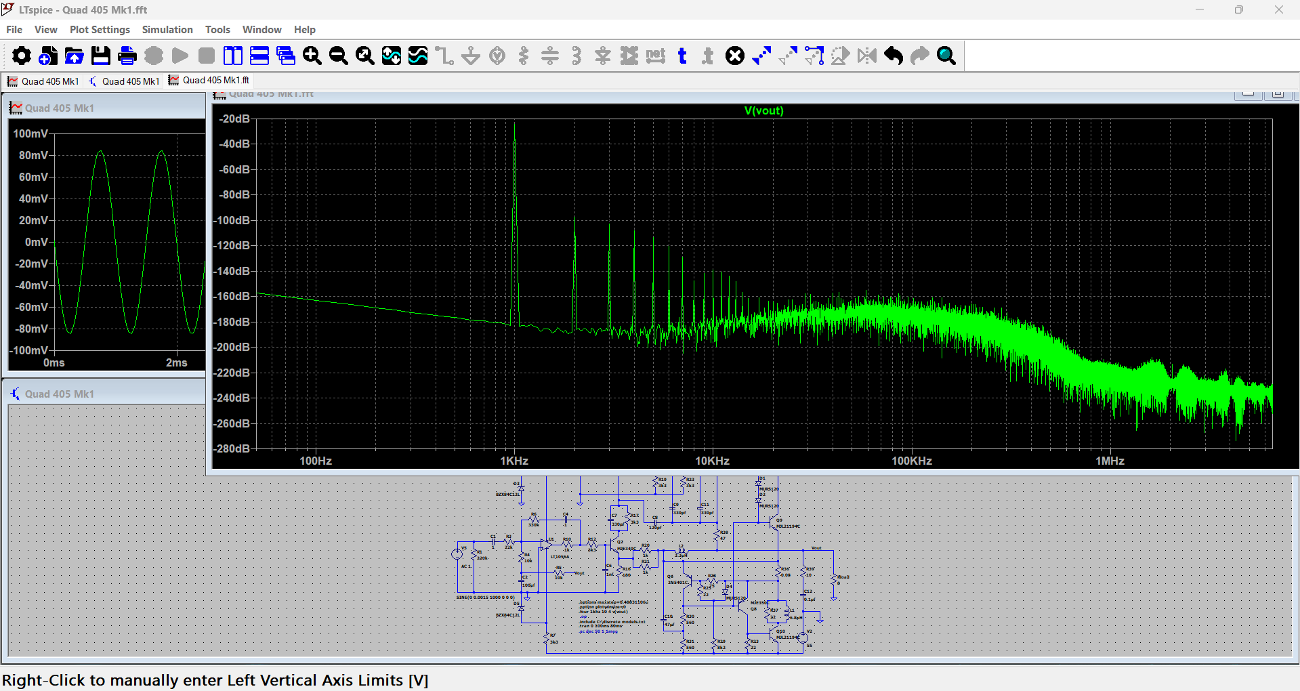Open the Settings gear in toolbar

[22, 56]
